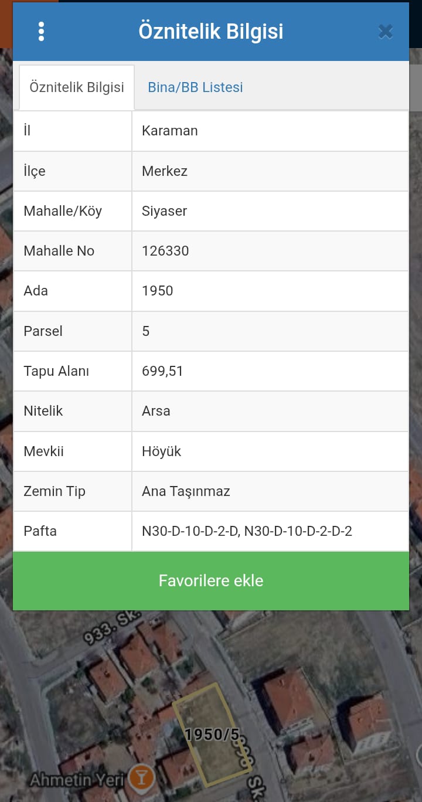Viewport: 422px width, 802px height.
Task: Click the Parsel row label
Action: coord(43,331)
